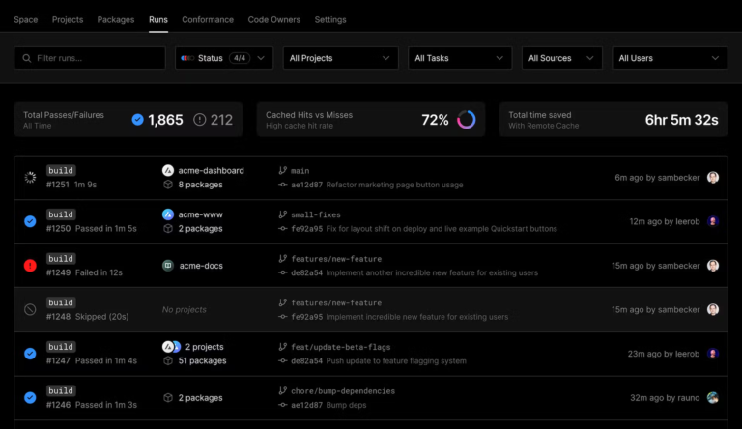Viewport: 742px width, 429px height.
Task: Open the All Users filter dropdown
Action: tap(671, 58)
